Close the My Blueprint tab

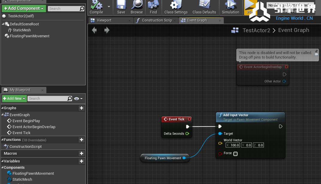pyautogui.click(x=42, y=90)
